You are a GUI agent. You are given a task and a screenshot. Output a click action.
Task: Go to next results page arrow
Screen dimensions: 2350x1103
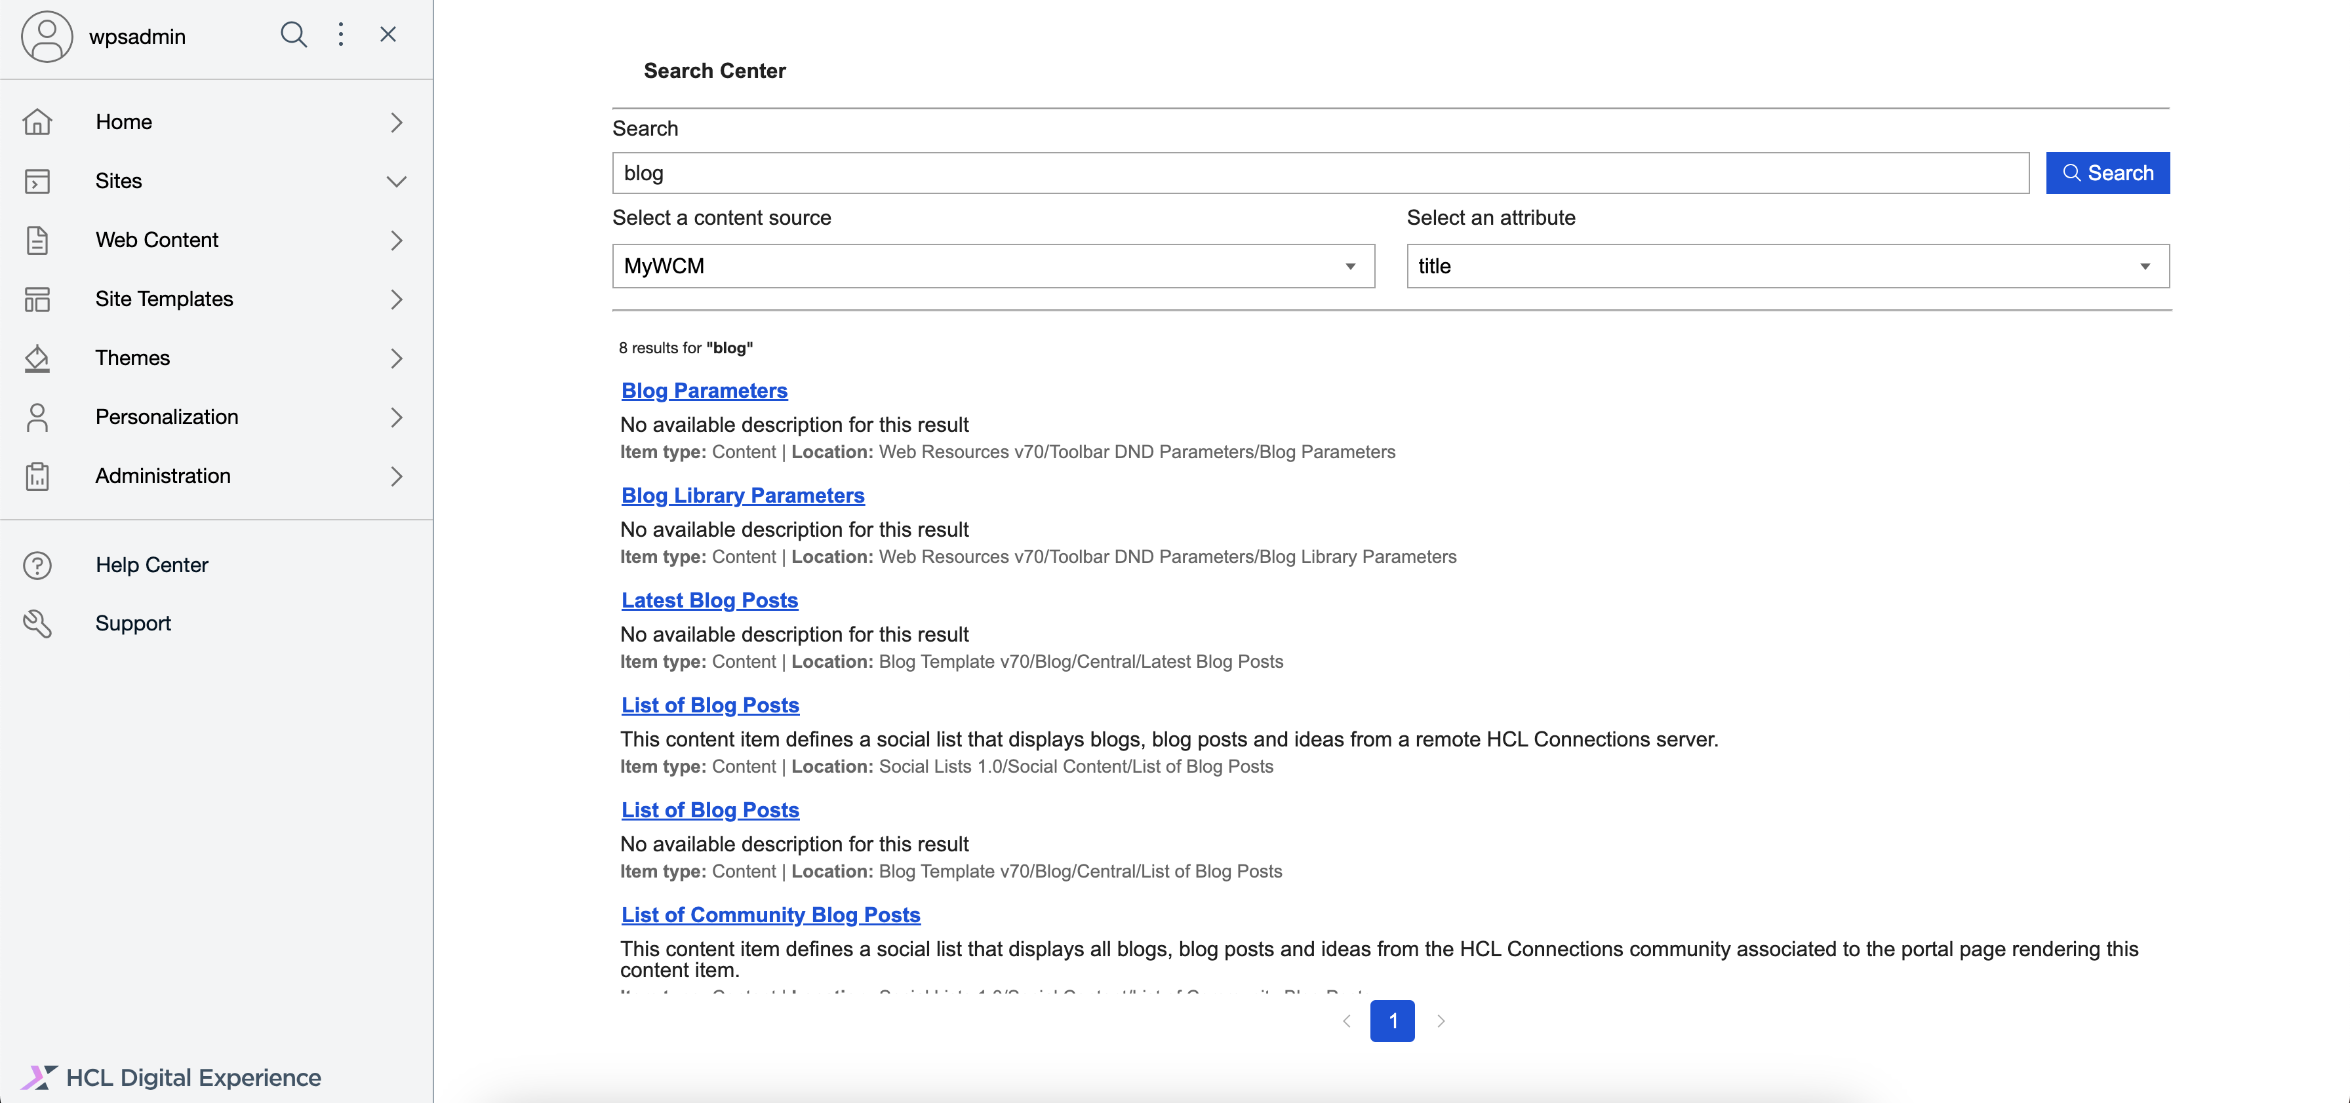pos(1441,1021)
